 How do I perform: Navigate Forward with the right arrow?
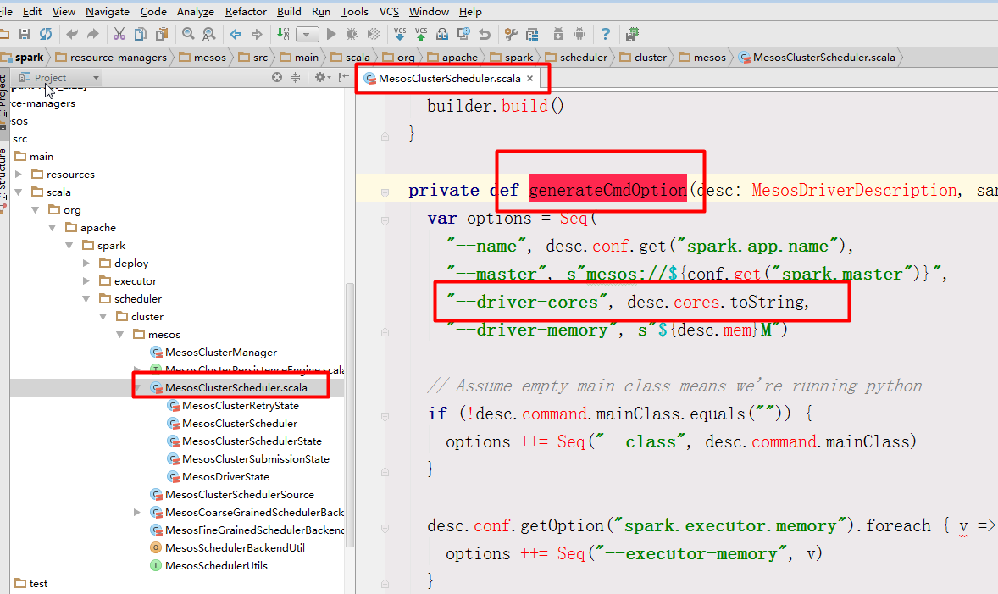(257, 34)
